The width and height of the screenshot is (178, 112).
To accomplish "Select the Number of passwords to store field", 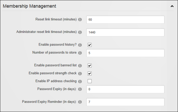I will click(x=125, y=53).
